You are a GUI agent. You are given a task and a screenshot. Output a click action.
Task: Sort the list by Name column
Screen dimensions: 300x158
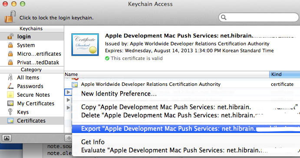pos(167,74)
